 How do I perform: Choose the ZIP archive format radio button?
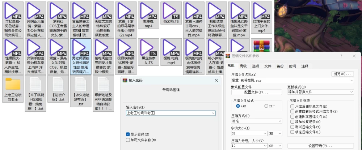(x=266, y=106)
